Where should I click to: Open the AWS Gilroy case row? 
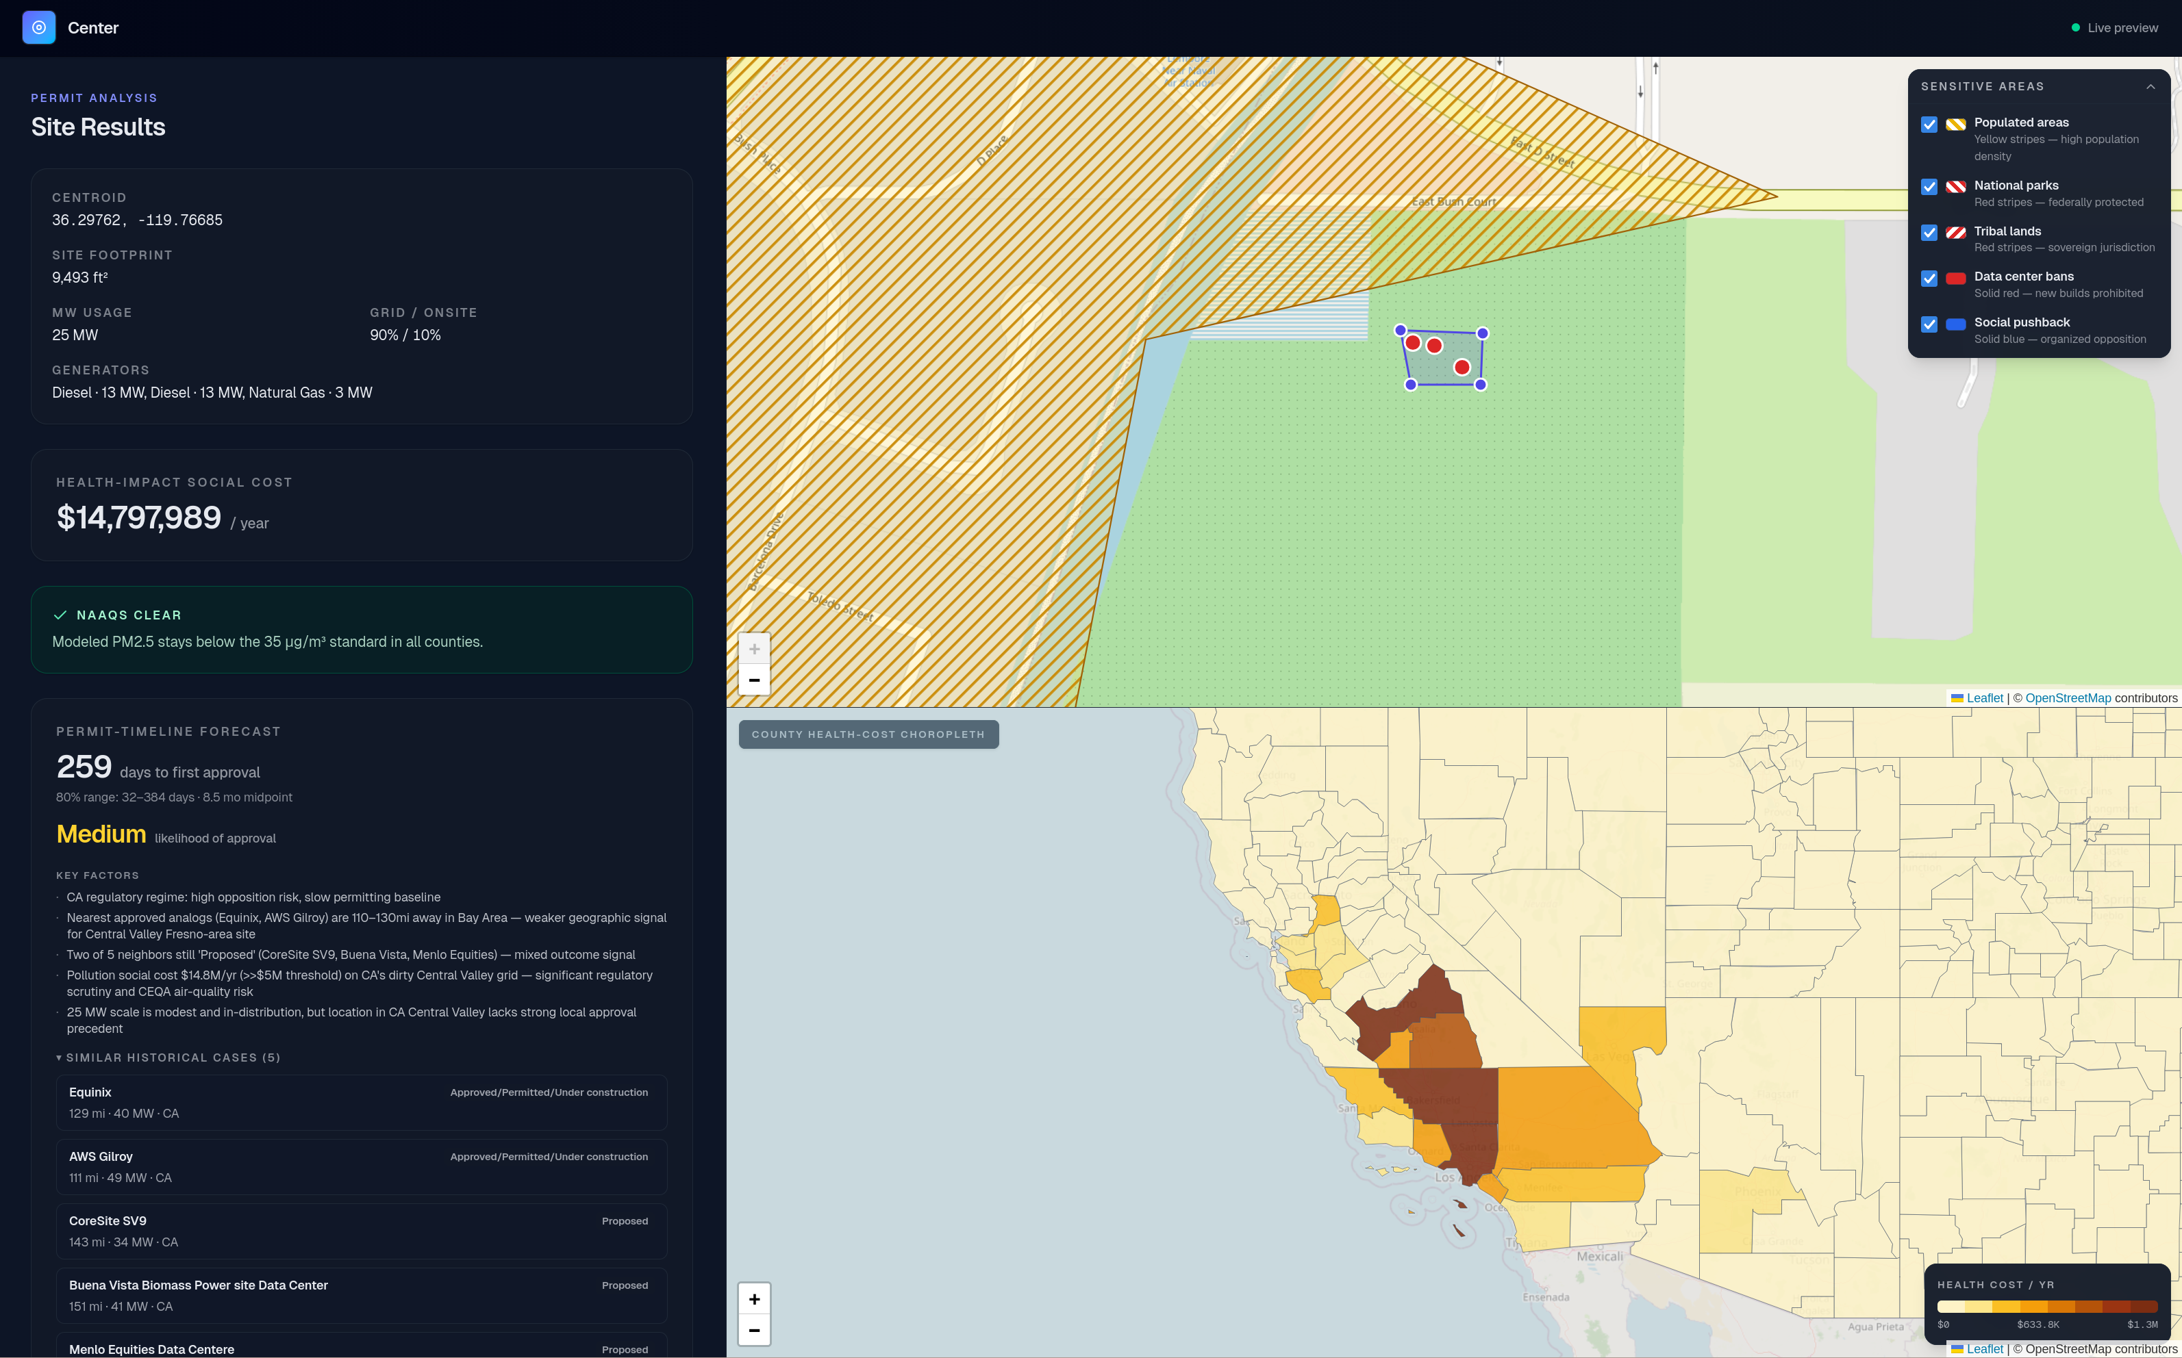(x=362, y=1167)
